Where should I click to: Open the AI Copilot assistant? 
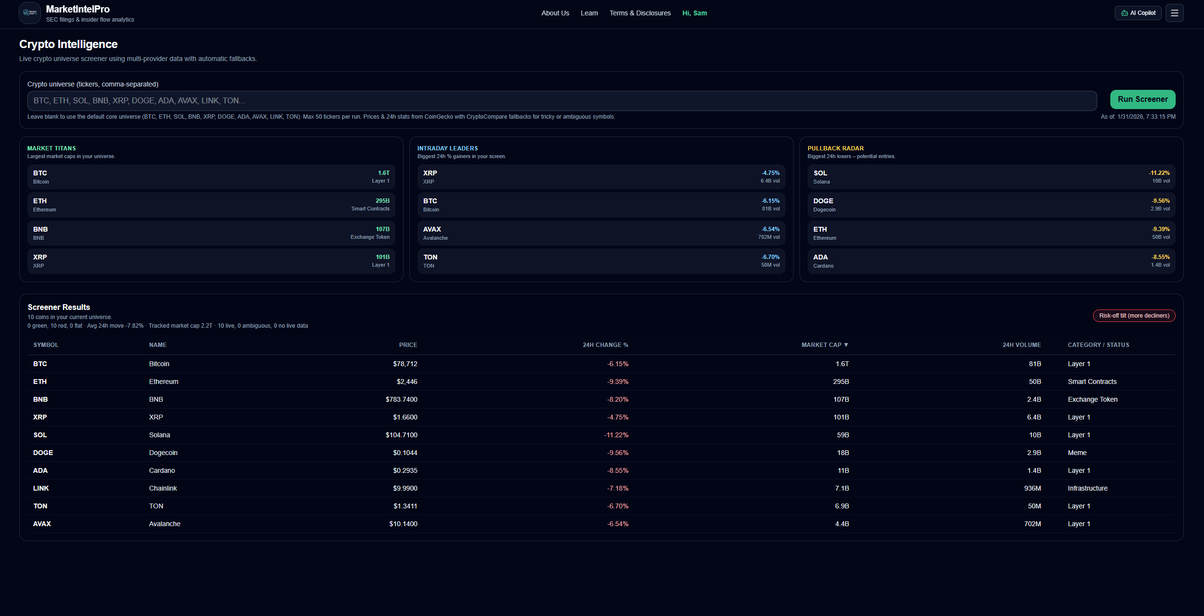[x=1137, y=12]
